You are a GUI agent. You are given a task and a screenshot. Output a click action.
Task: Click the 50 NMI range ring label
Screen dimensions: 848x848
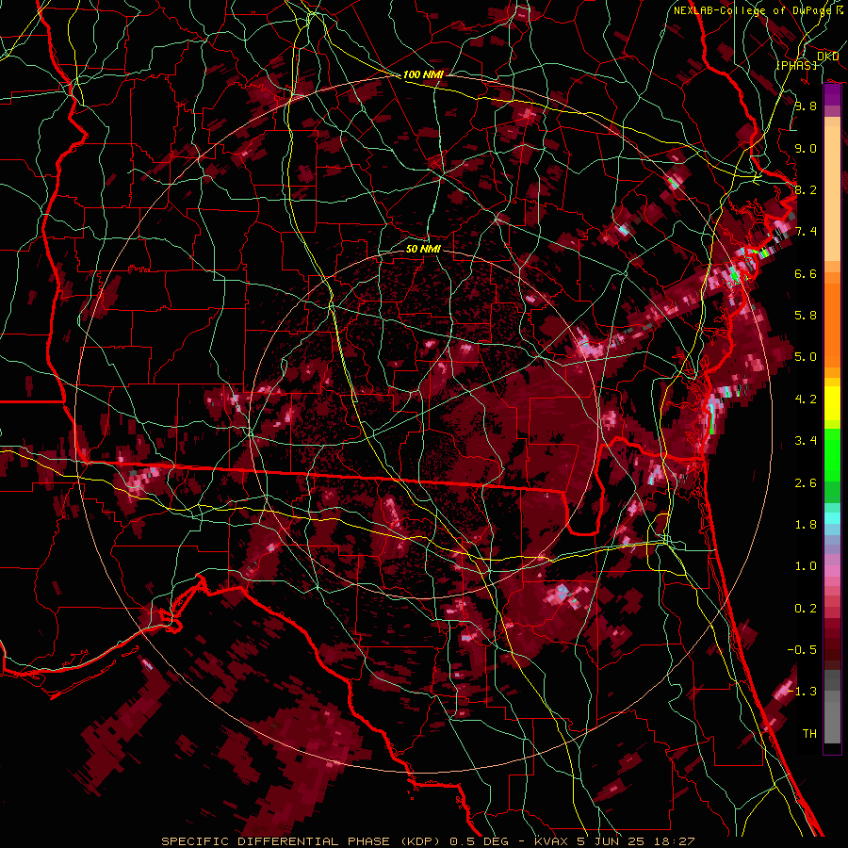(423, 249)
